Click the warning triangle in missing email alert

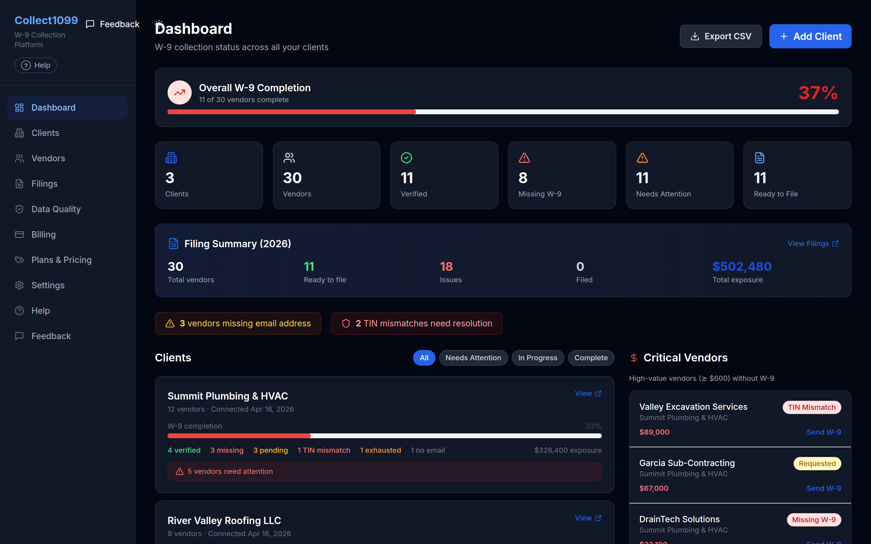point(170,323)
